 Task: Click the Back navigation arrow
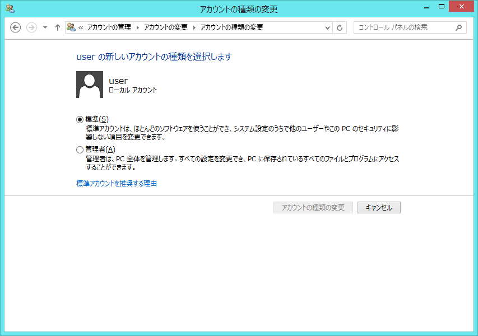pyautogui.click(x=16, y=27)
